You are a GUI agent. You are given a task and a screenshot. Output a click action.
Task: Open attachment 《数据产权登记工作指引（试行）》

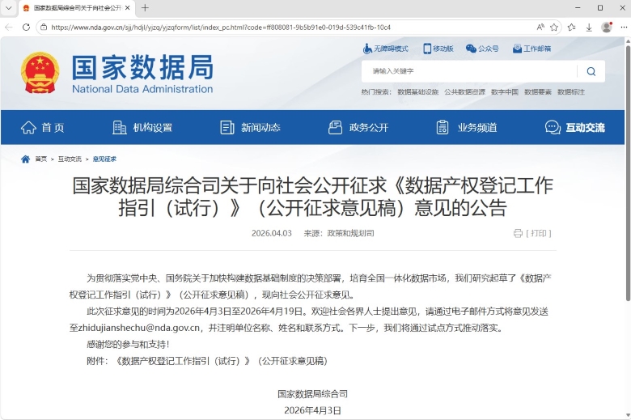pos(222,361)
